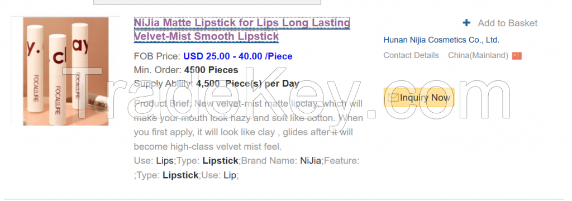The width and height of the screenshot is (572, 201).
Task: Open the NiJia Matte Lipstick product title
Action: pyautogui.click(x=242, y=30)
